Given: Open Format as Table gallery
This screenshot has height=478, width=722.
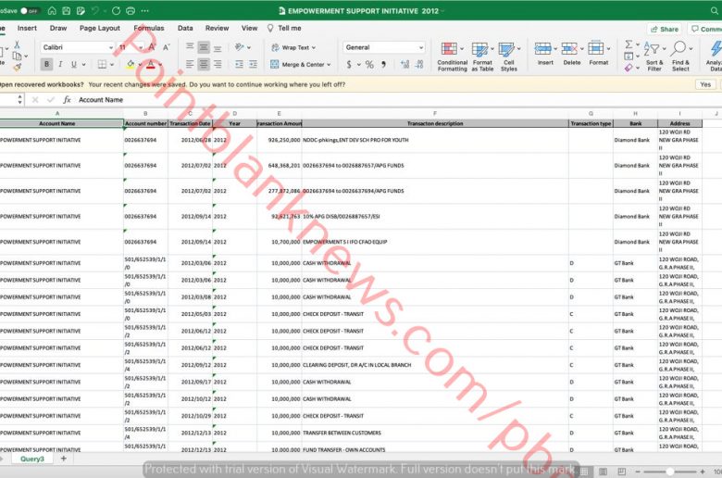Looking at the screenshot, I should [x=481, y=50].
